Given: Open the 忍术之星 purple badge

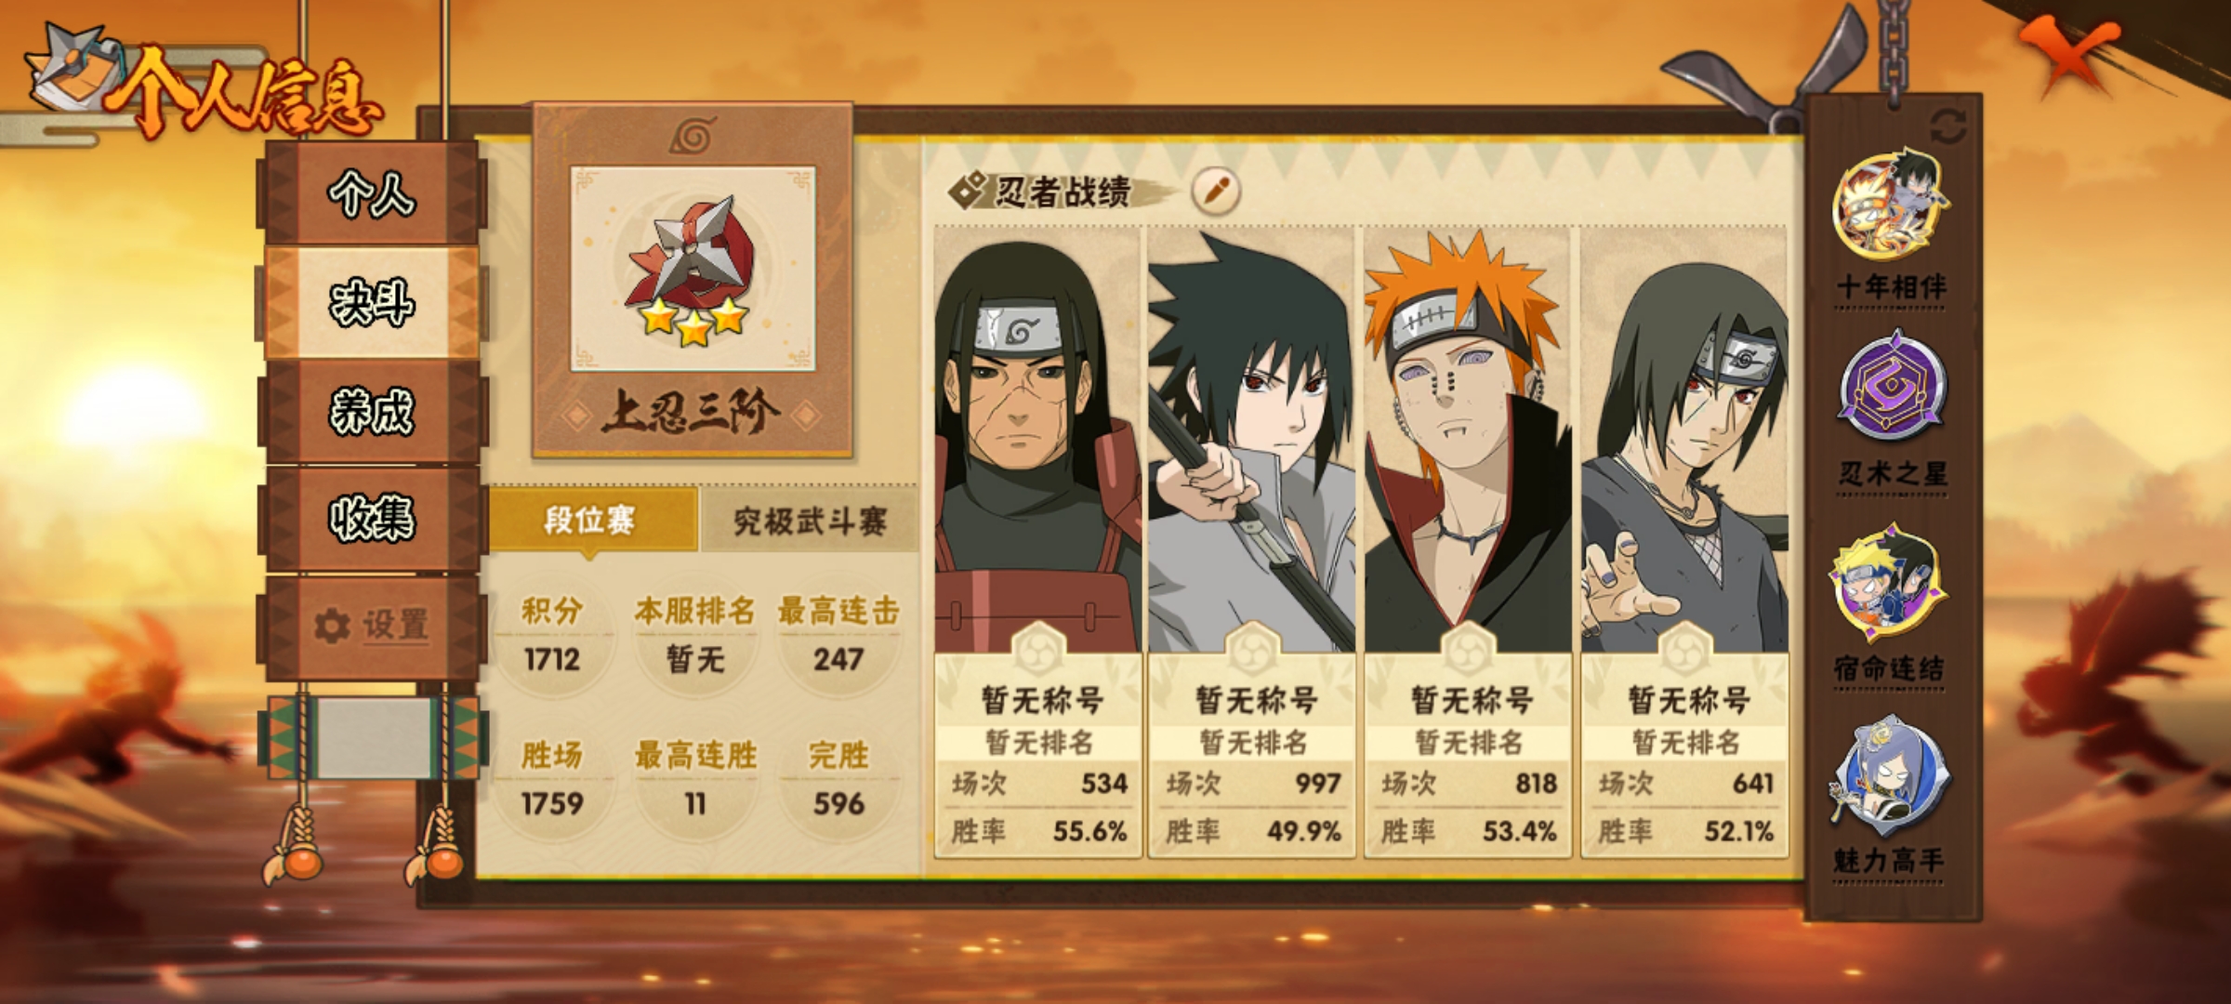Looking at the screenshot, I should pos(1892,387).
